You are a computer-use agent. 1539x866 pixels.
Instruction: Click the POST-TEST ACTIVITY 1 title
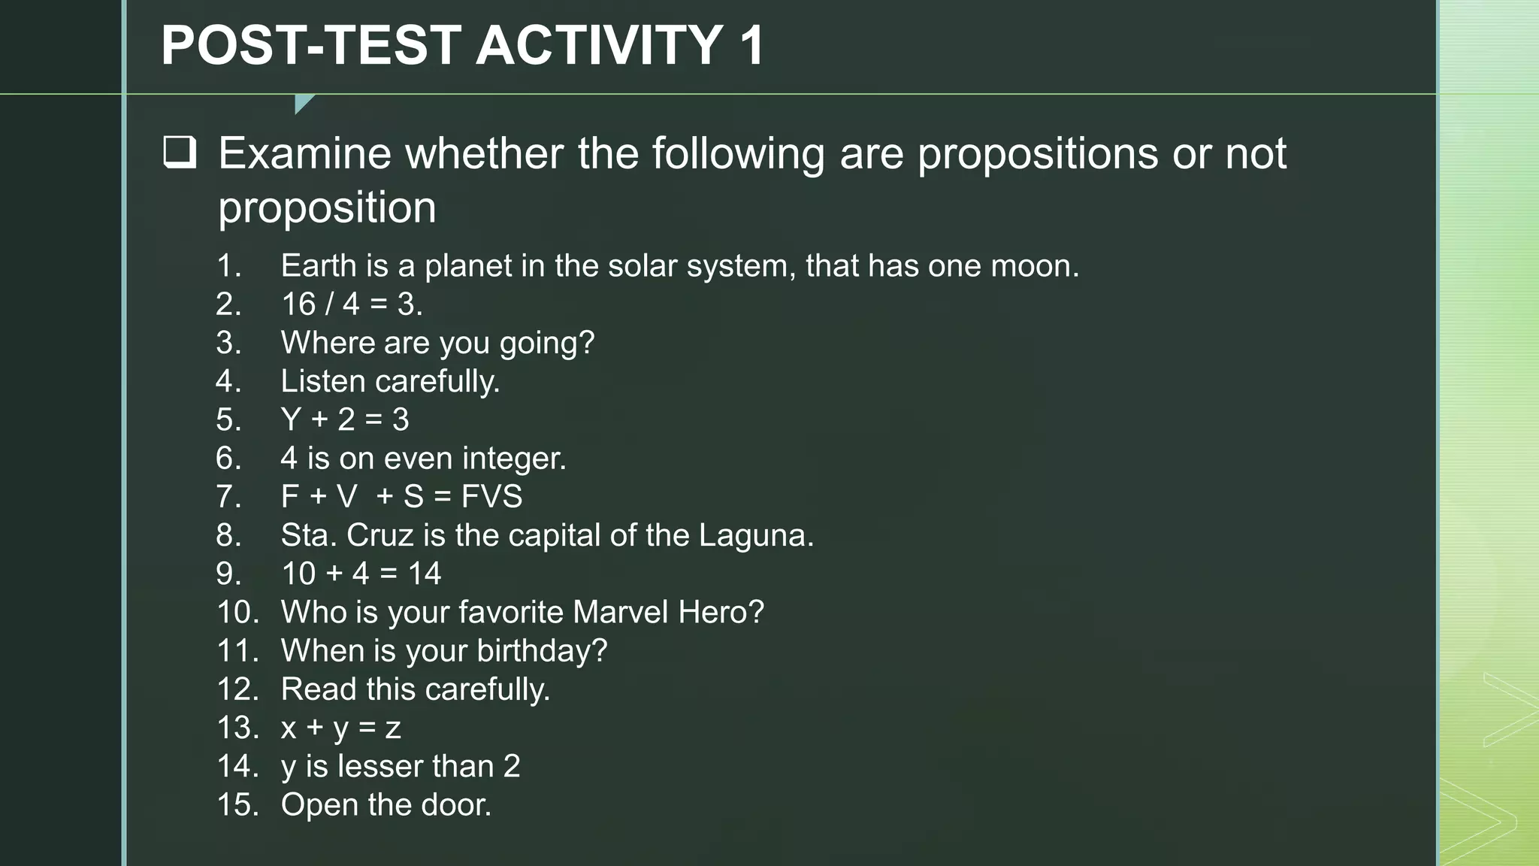[x=463, y=45]
